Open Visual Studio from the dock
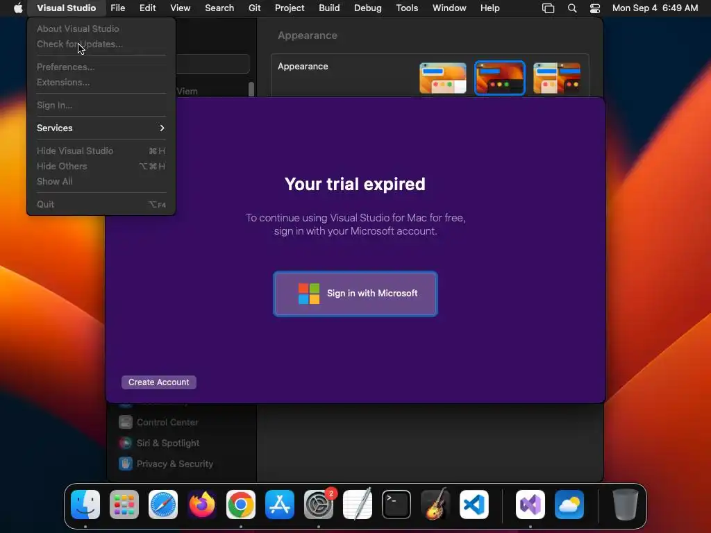Image resolution: width=711 pixels, height=533 pixels. [x=530, y=505]
